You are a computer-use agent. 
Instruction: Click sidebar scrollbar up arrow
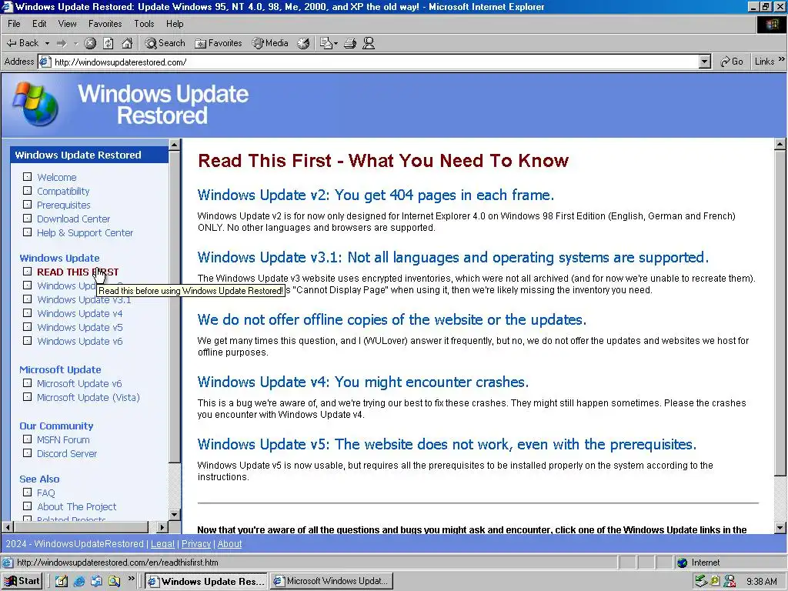tap(175, 145)
